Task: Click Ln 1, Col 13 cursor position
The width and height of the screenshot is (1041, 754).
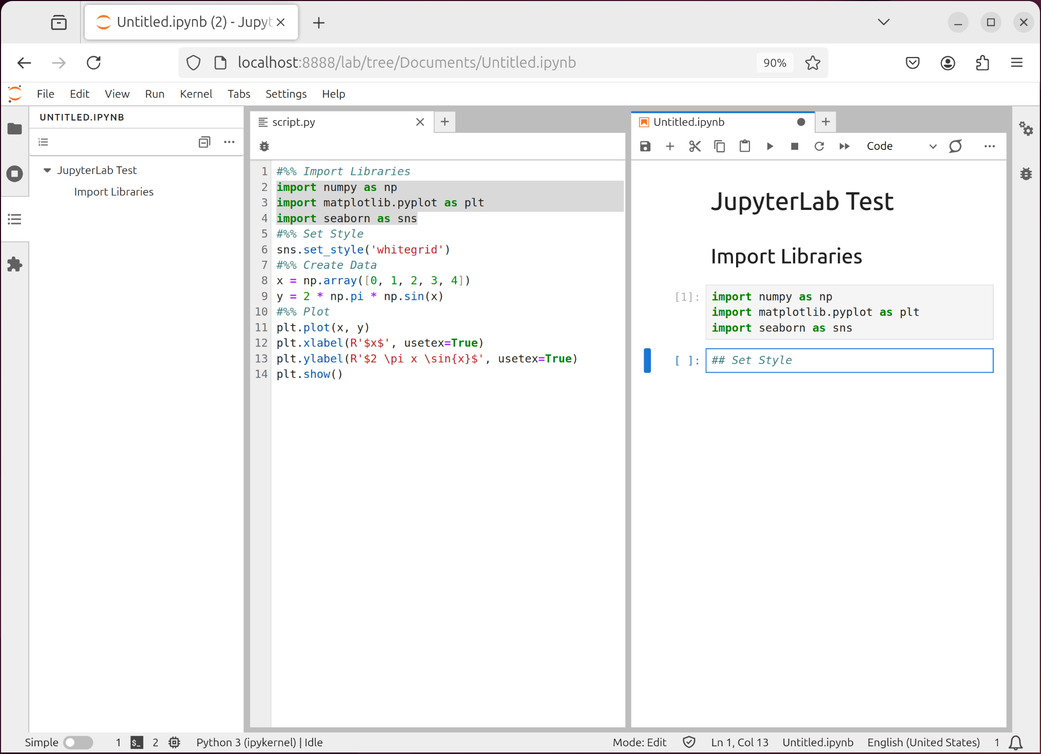Action: click(x=740, y=742)
